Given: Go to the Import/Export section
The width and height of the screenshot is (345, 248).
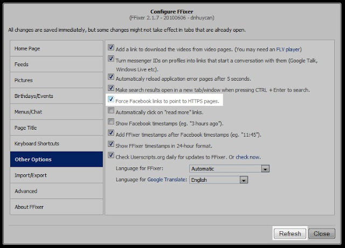Looking at the screenshot, I should point(56,175).
